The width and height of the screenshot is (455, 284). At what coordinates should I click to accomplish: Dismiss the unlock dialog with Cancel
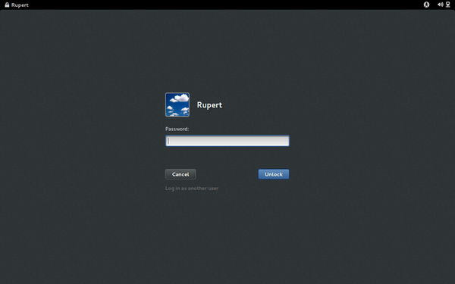(x=180, y=174)
